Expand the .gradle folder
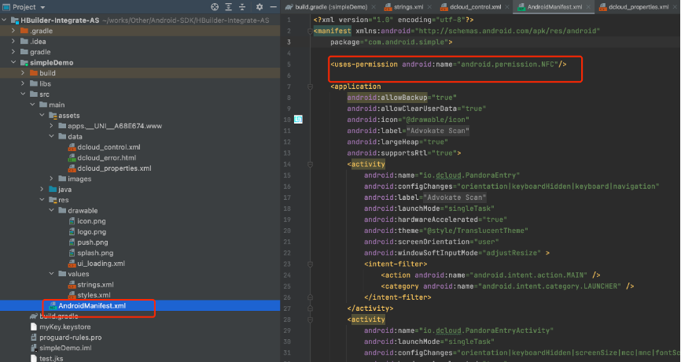Screen dimensions: 681x362 point(13,31)
